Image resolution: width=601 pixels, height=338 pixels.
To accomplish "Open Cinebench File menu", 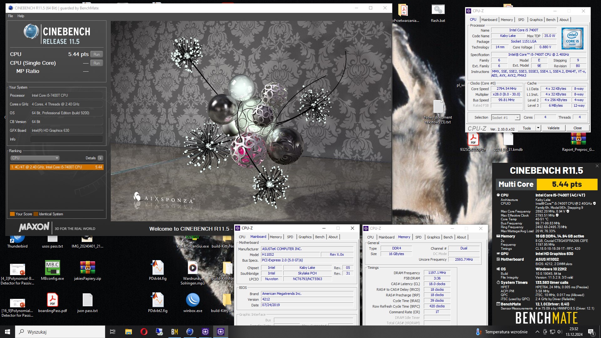I will point(11,16).
